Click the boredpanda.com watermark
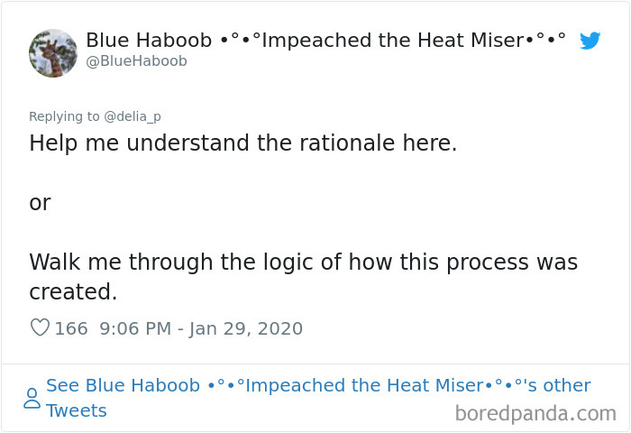The image size is (631, 433). pyautogui.click(x=535, y=414)
